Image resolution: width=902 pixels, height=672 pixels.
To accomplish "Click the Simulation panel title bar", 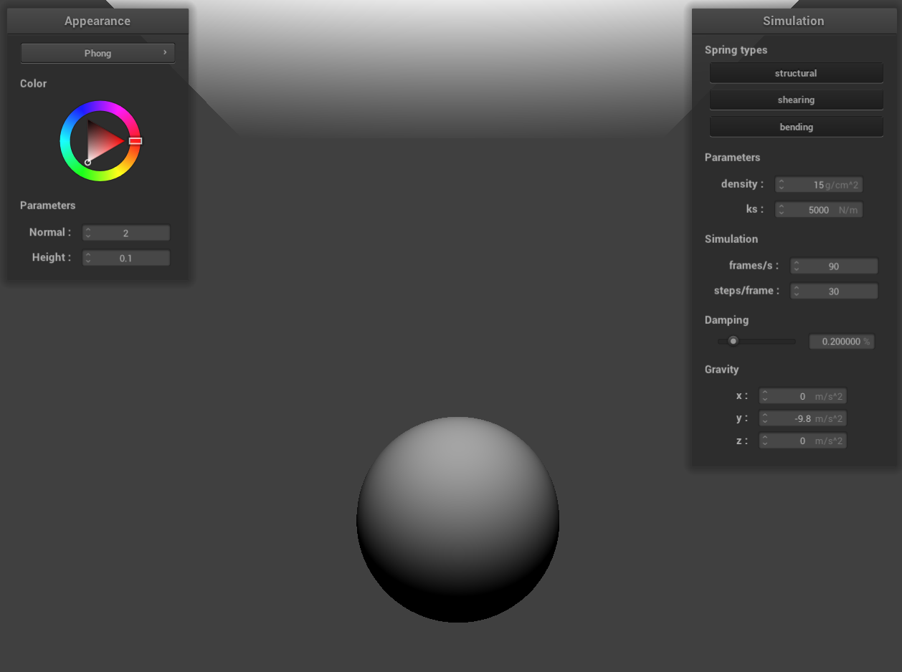I will point(793,21).
